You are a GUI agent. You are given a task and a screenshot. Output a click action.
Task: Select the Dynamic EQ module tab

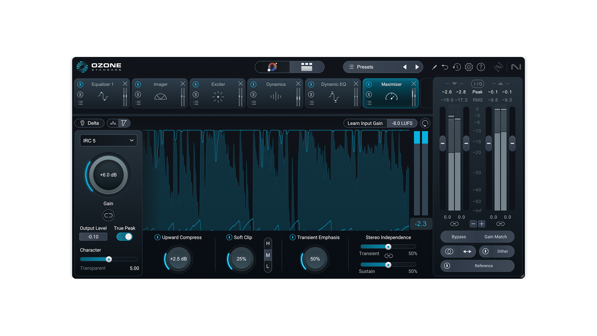pos(333,84)
